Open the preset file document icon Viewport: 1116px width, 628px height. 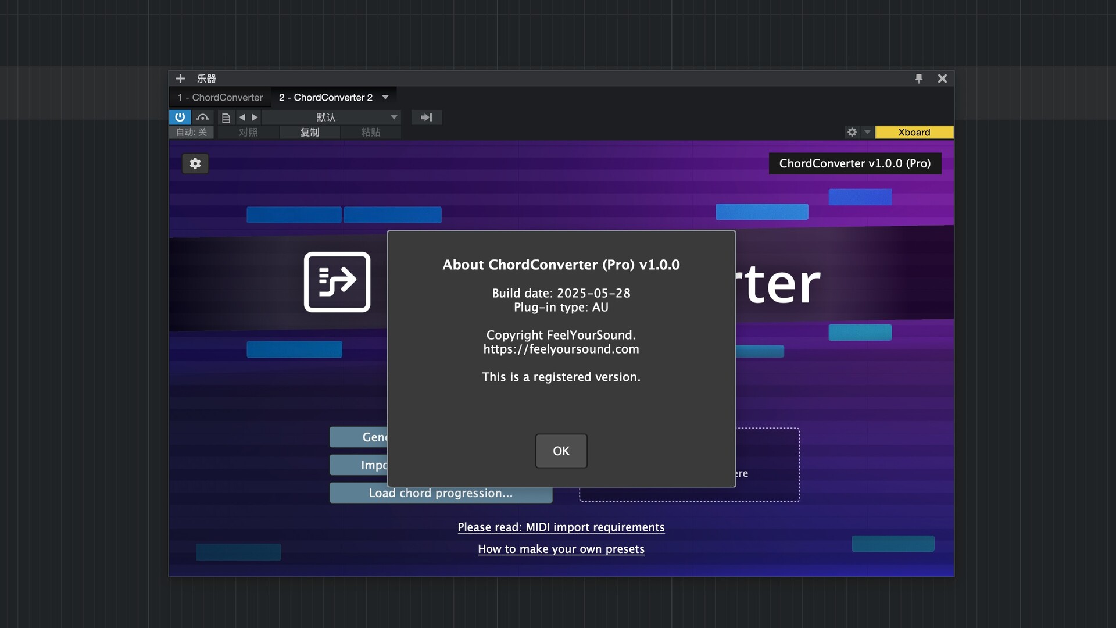[x=226, y=117]
